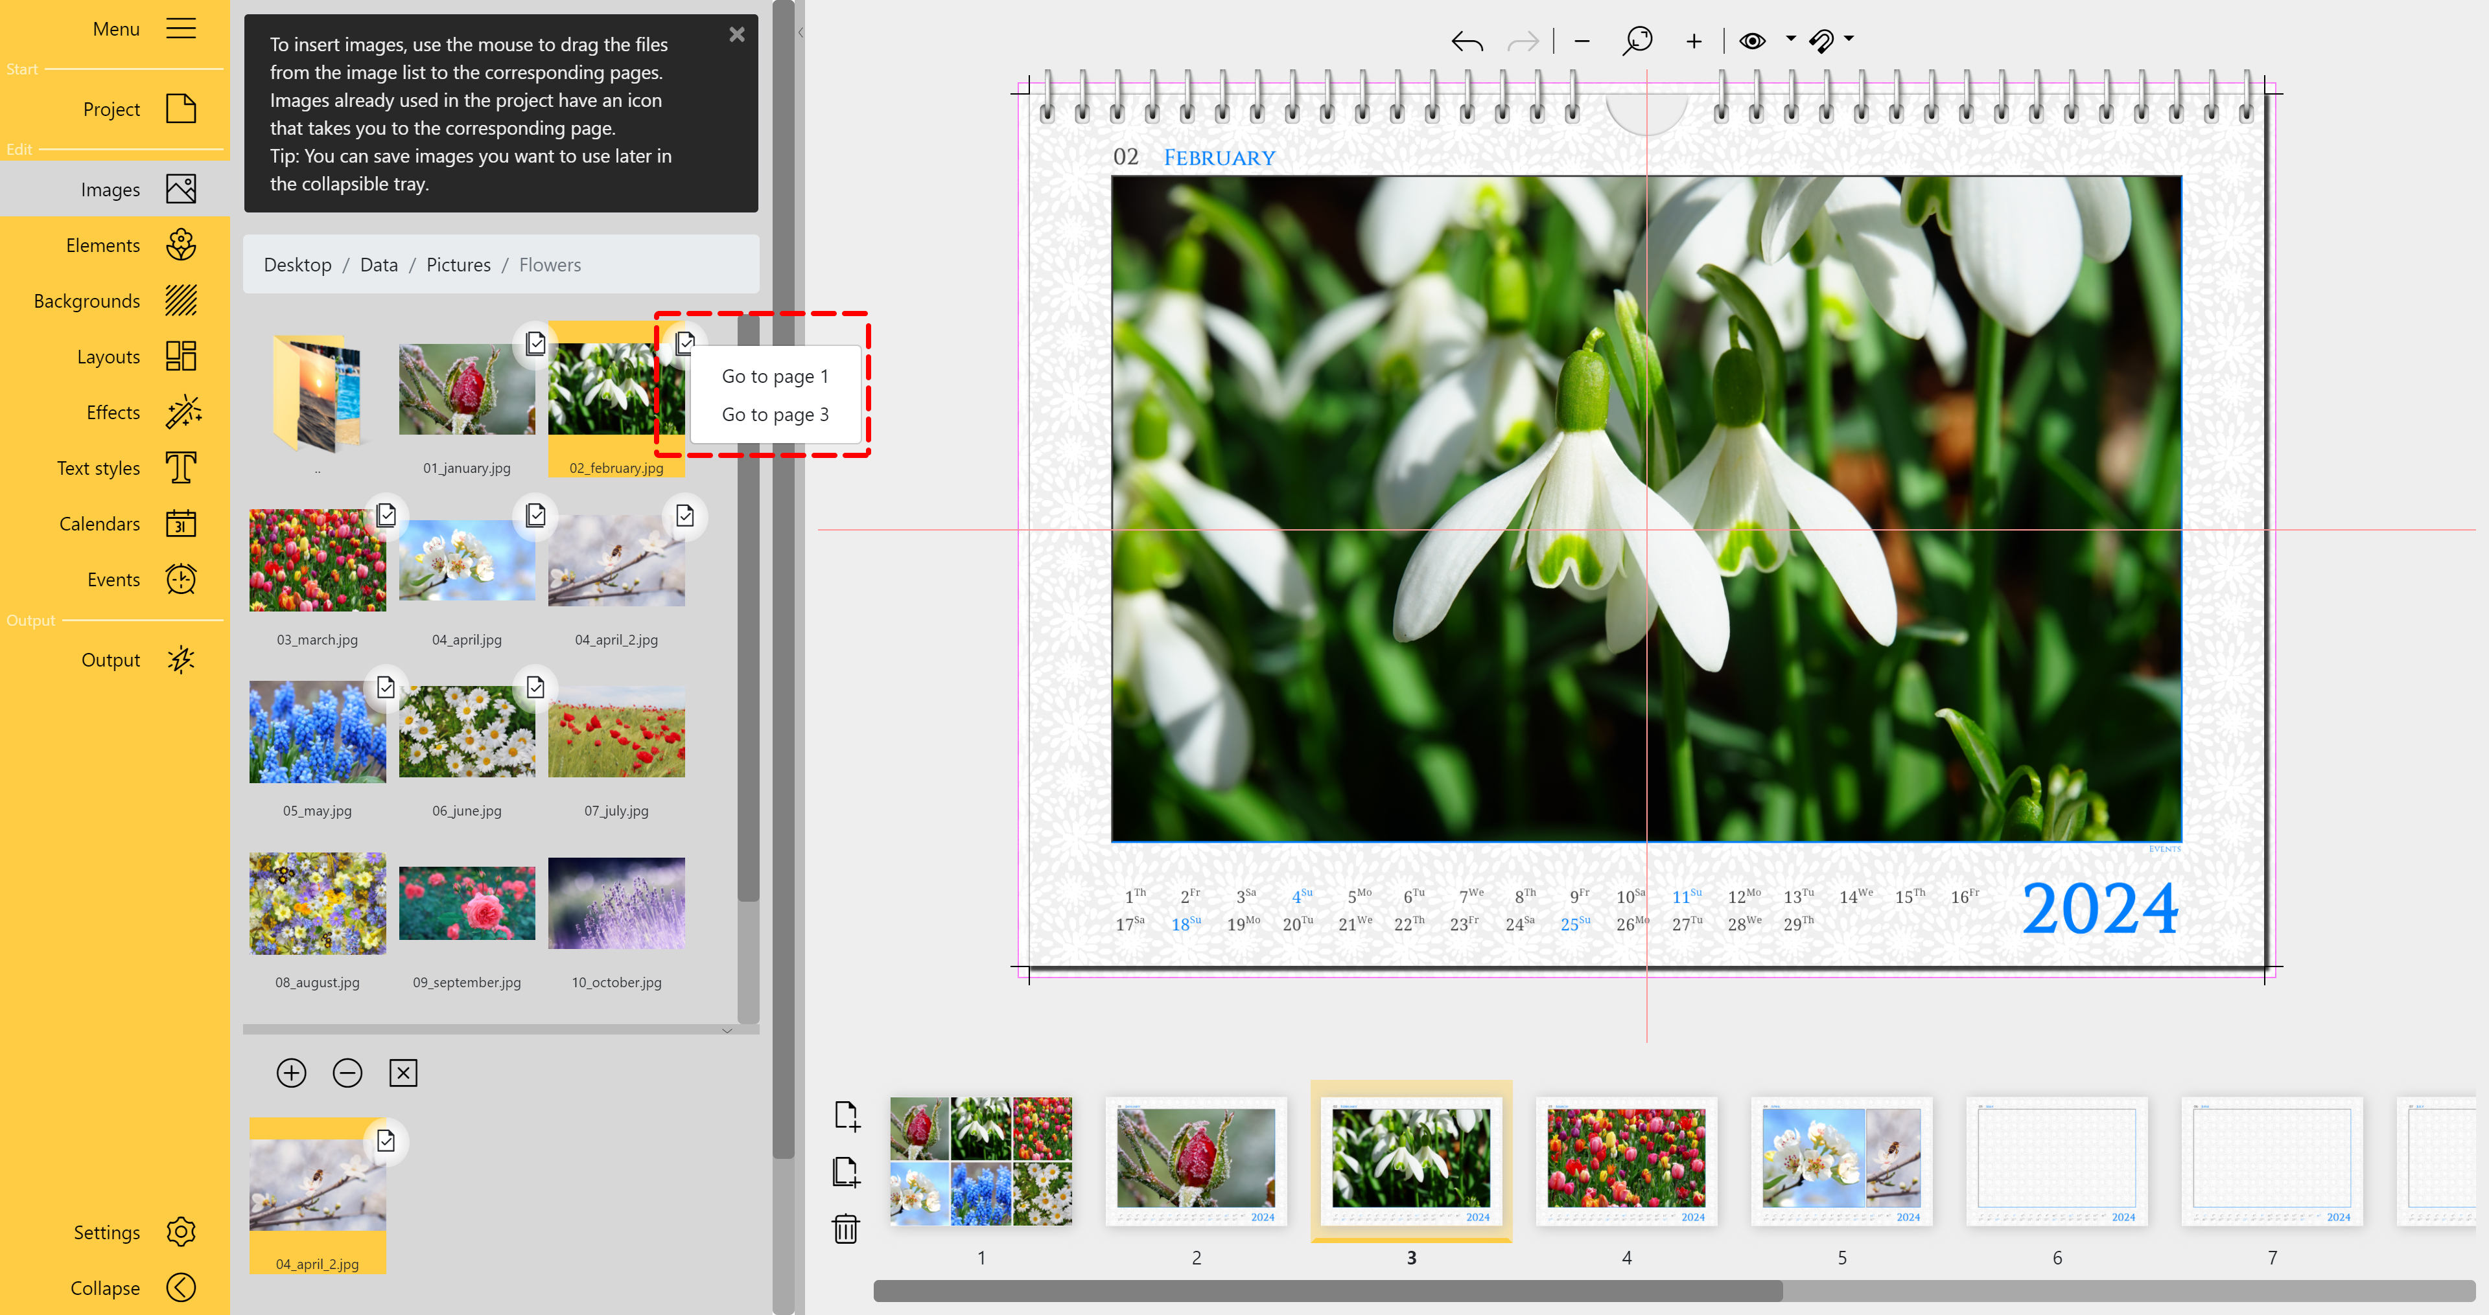Zoom out with the minus icon

(1582, 41)
